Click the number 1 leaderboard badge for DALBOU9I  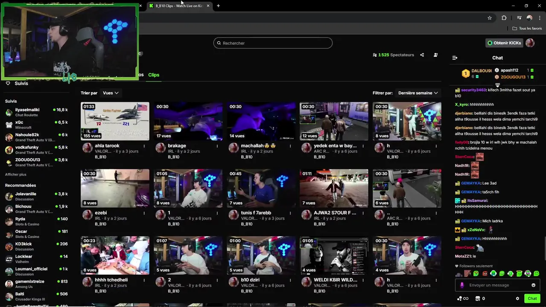pyautogui.click(x=465, y=74)
